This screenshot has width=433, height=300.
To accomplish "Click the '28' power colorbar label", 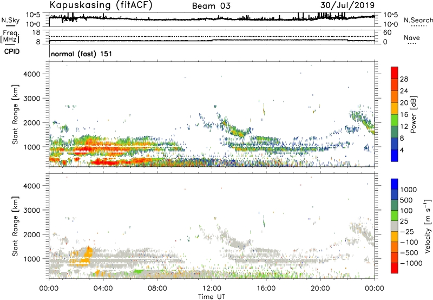I will coord(404,79).
